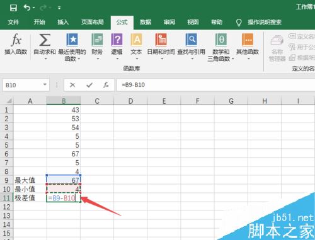Open the 其他函数 orange book icon
Screen dimensions: 315x240
tap(248, 40)
